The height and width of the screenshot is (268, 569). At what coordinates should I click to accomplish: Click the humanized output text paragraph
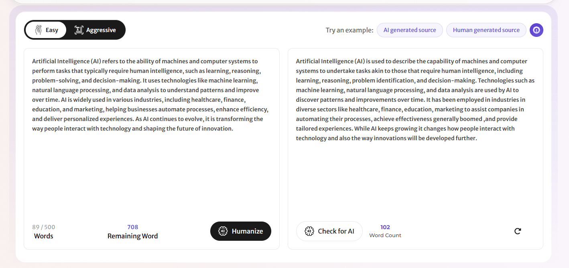(415, 100)
